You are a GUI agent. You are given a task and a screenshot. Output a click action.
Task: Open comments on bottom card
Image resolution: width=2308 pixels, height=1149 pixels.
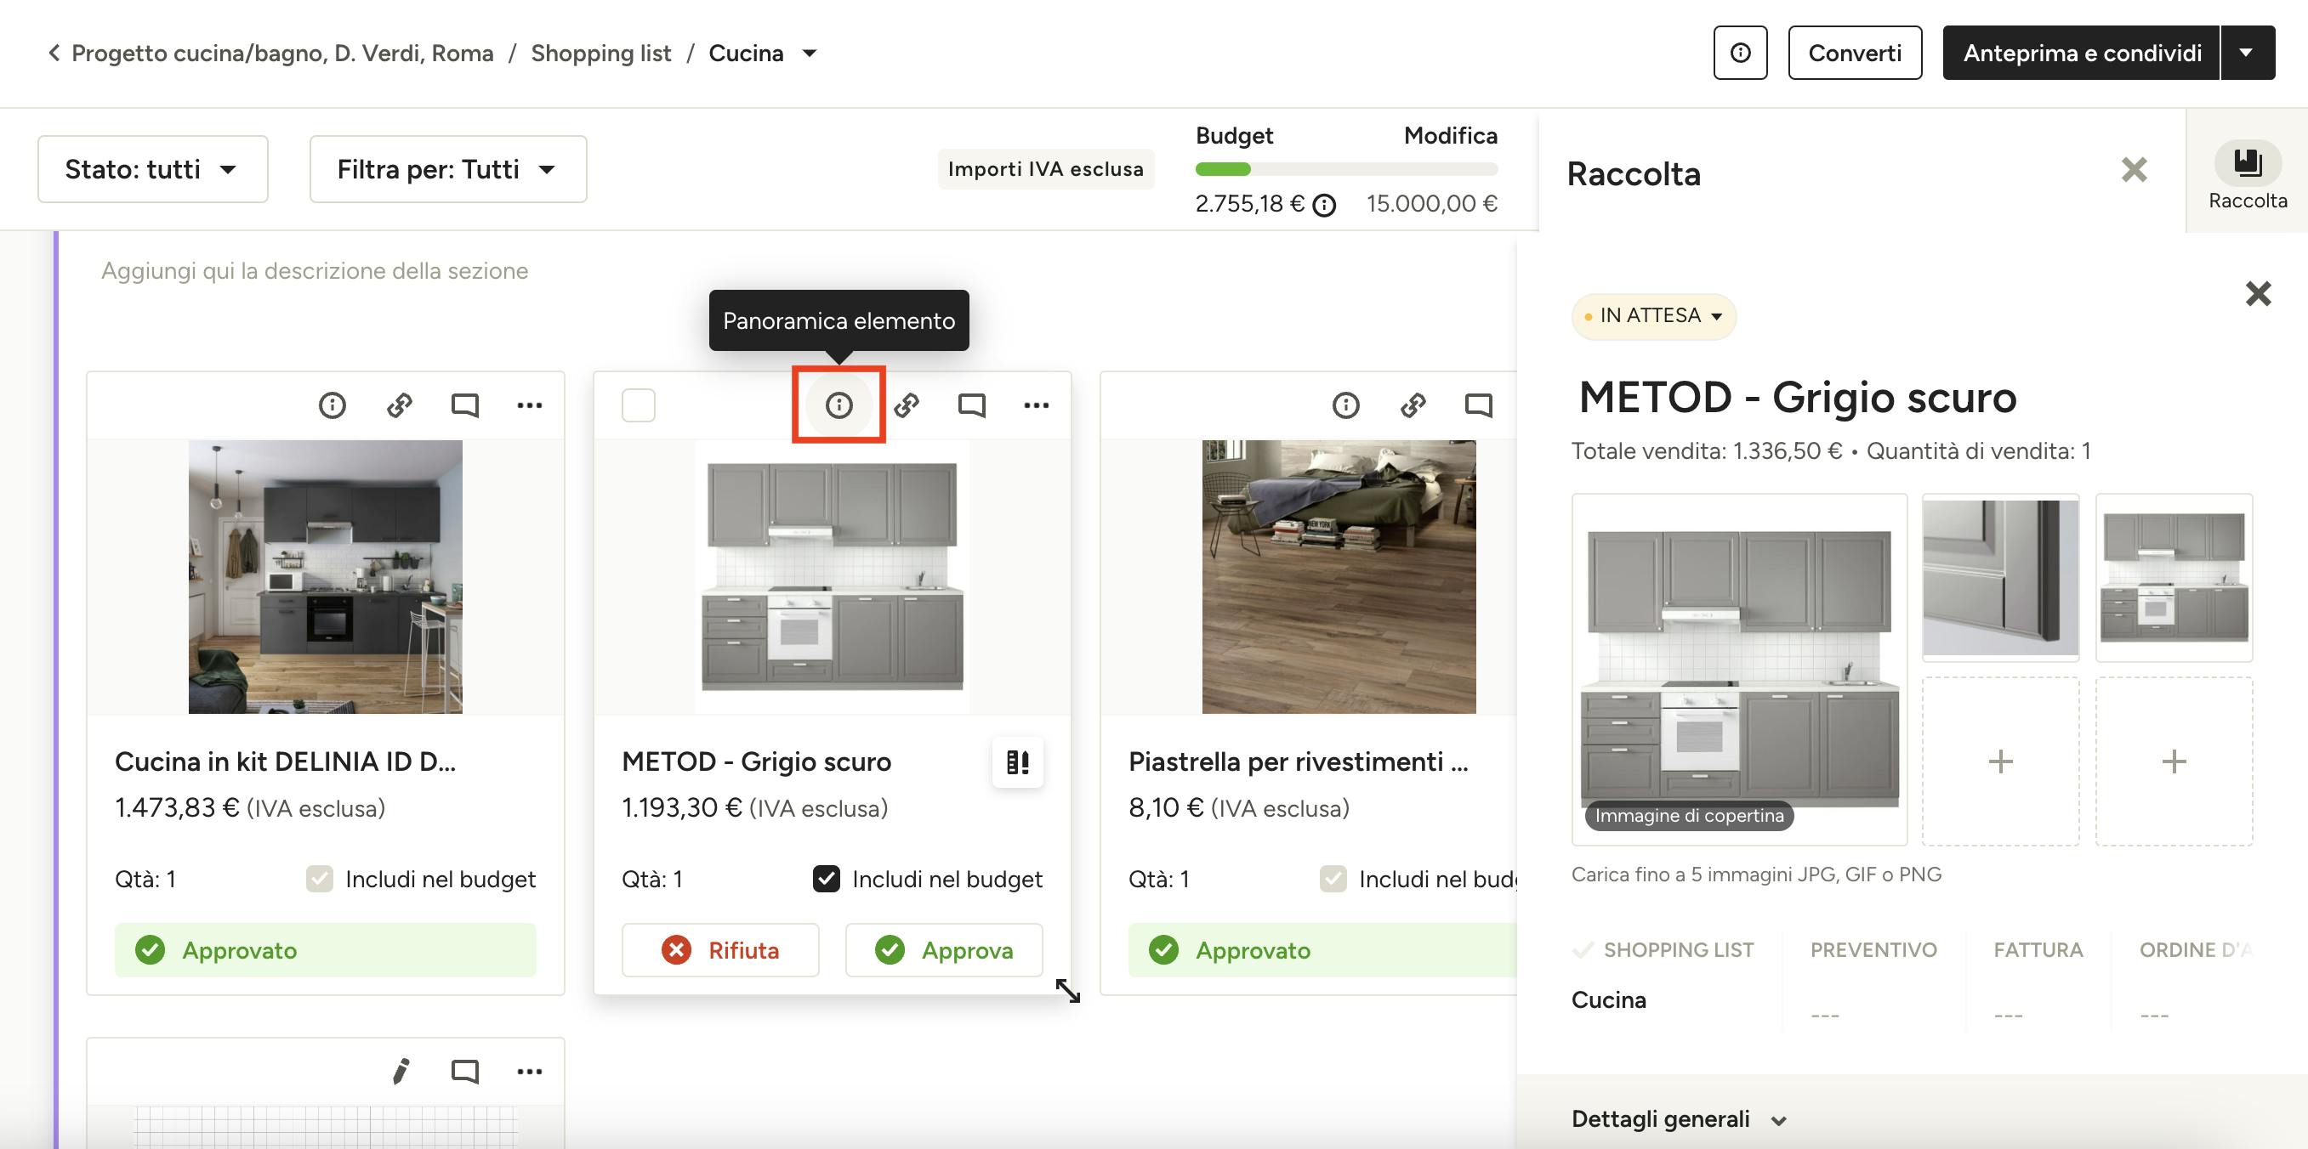[464, 1071]
